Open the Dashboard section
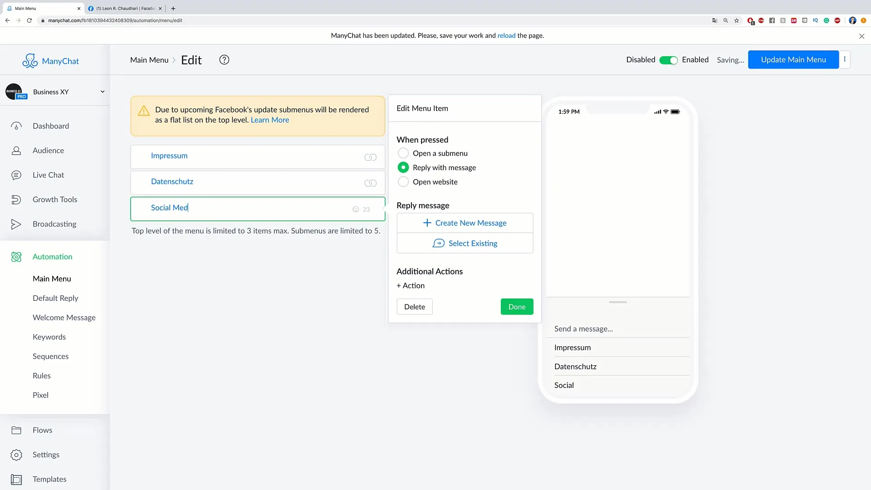Image resolution: width=871 pixels, height=490 pixels. point(51,126)
